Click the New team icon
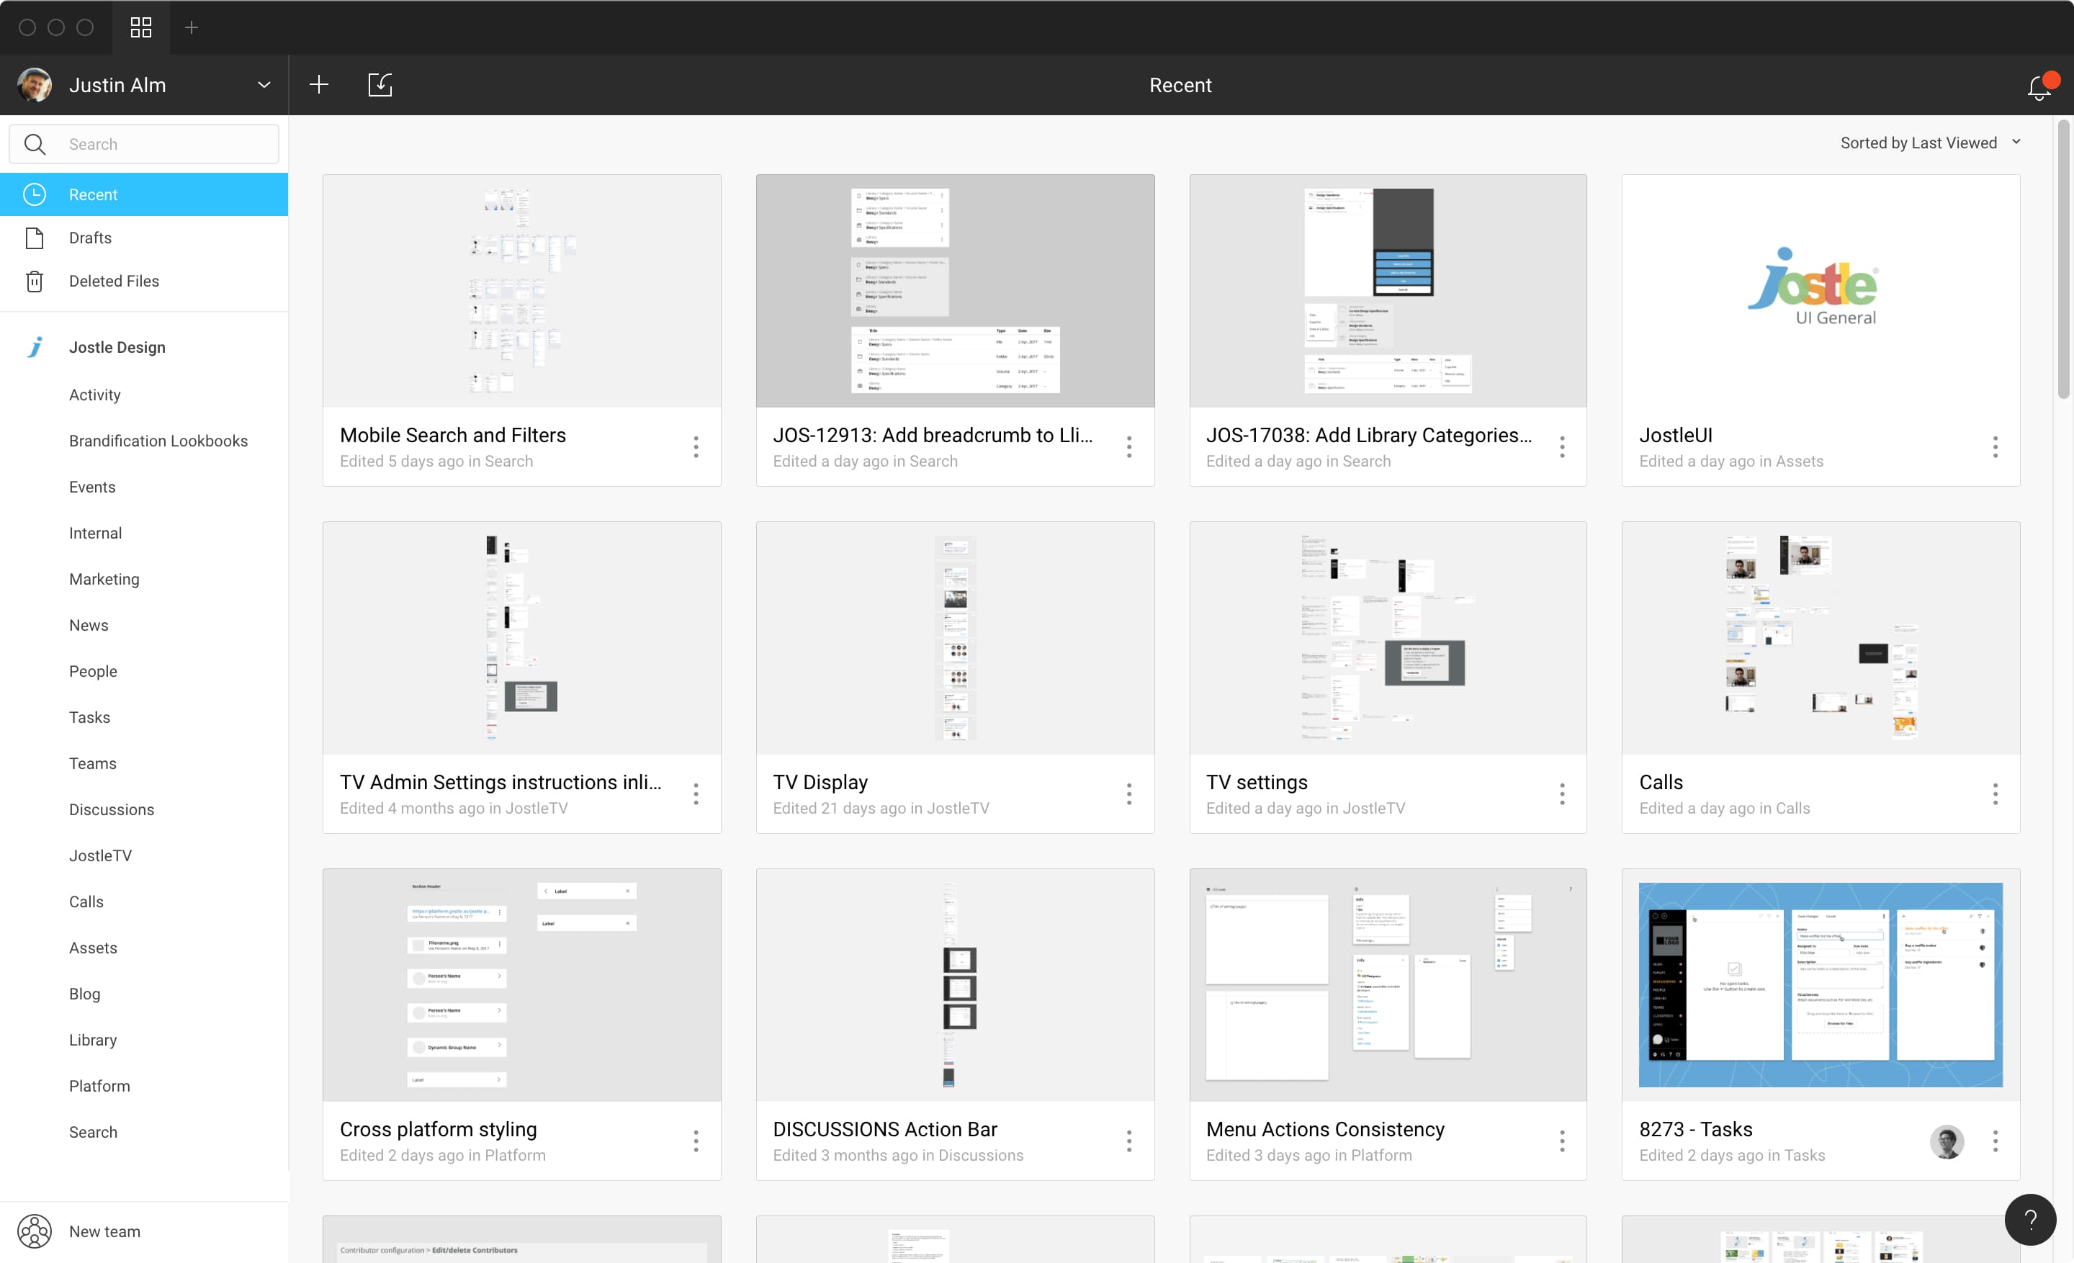The image size is (2074, 1263). coord(35,1231)
